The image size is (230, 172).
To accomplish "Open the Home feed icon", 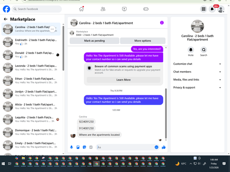I will click(x=81, y=9).
